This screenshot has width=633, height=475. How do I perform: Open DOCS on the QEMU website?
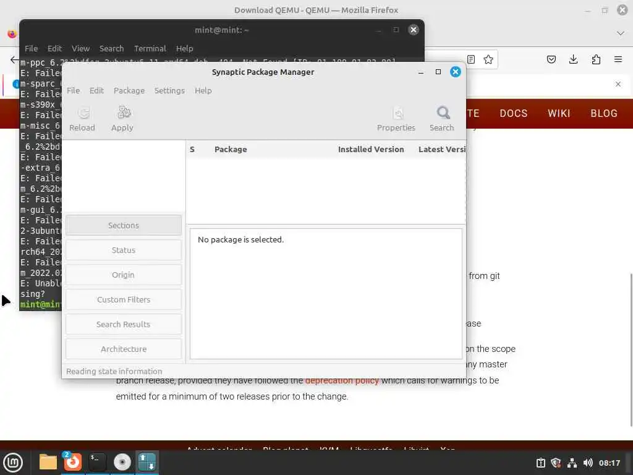click(x=514, y=114)
